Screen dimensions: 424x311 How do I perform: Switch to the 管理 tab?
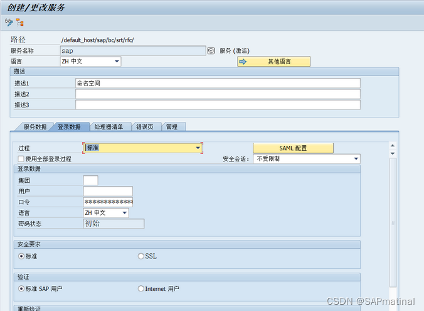tap(172, 127)
